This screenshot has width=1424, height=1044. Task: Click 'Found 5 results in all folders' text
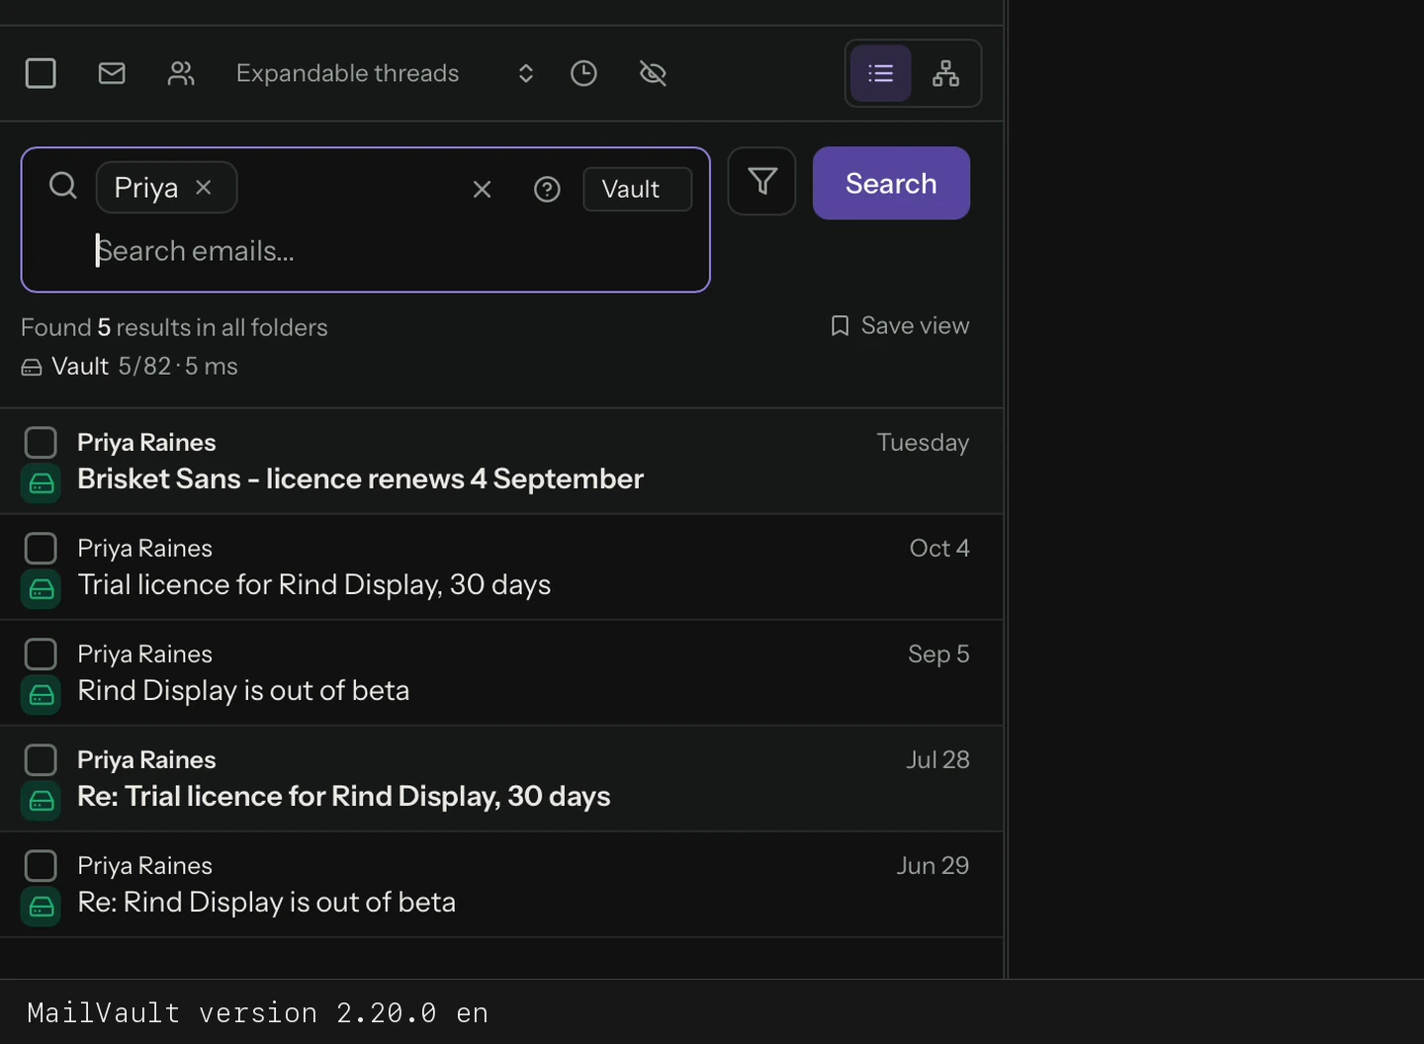click(x=174, y=327)
